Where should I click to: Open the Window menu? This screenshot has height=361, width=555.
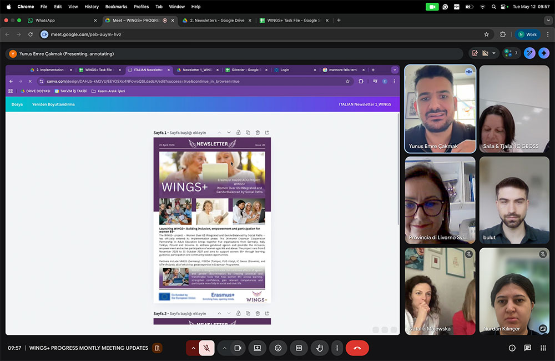[x=176, y=6]
